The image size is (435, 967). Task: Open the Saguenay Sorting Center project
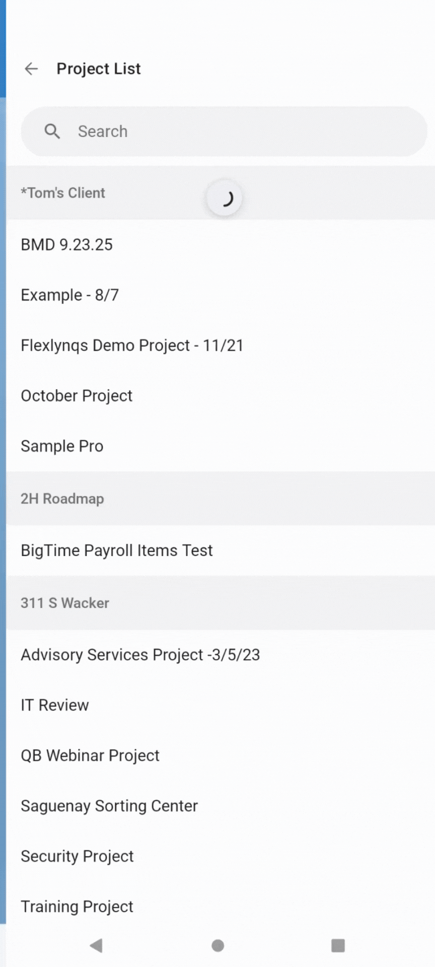[109, 806]
